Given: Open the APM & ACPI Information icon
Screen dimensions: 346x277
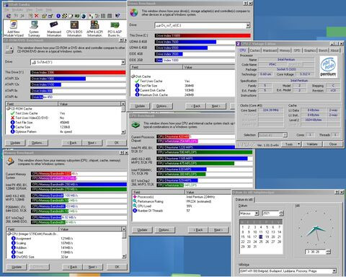Looking at the screenshot, I should coord(94,28).
